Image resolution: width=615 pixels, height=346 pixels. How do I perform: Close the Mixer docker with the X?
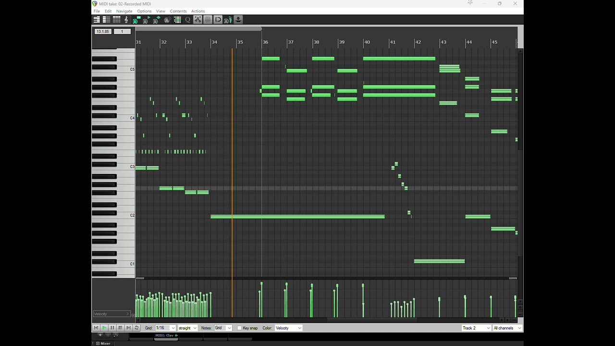point(98,344)
